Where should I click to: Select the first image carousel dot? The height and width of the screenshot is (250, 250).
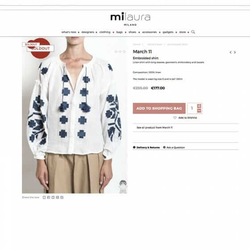(x=116, y=51)
